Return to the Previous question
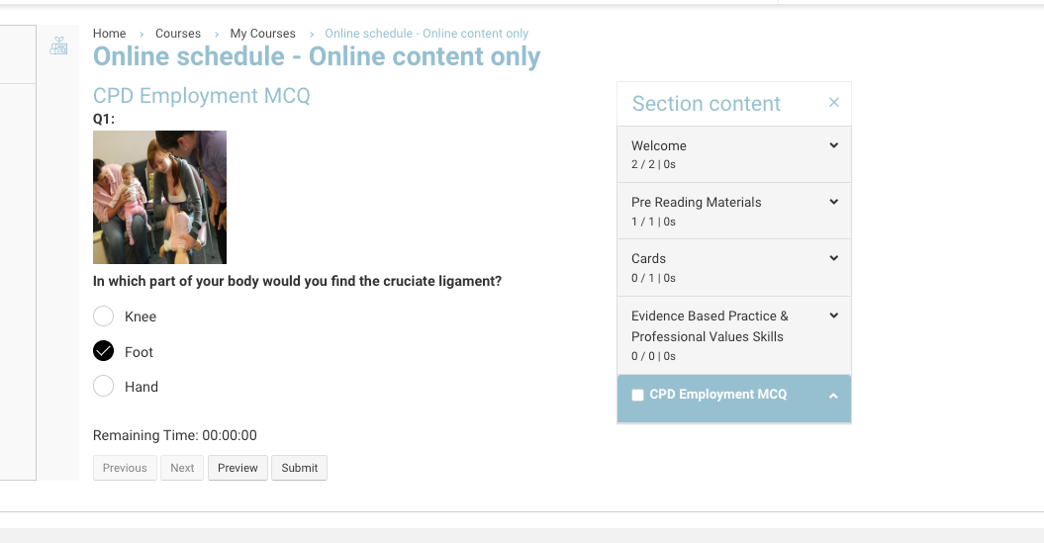 coord(125,468)
